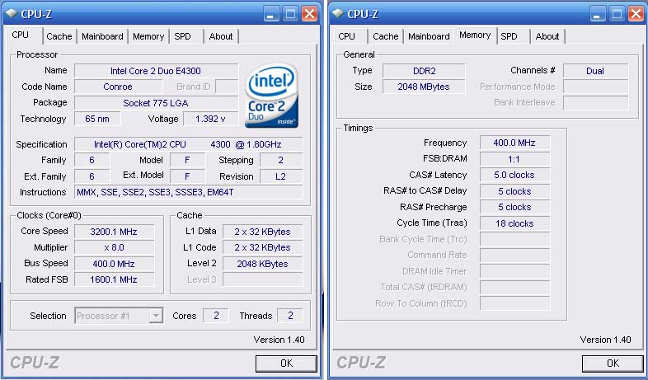Select Memory tab in left window
Image resolution: width=648 pixels, height=380 pixels.
point(148,36)
